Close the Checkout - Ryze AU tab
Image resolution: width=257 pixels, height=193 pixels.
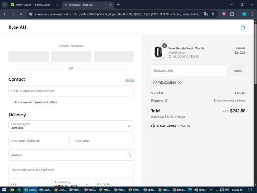coord(110,4)
